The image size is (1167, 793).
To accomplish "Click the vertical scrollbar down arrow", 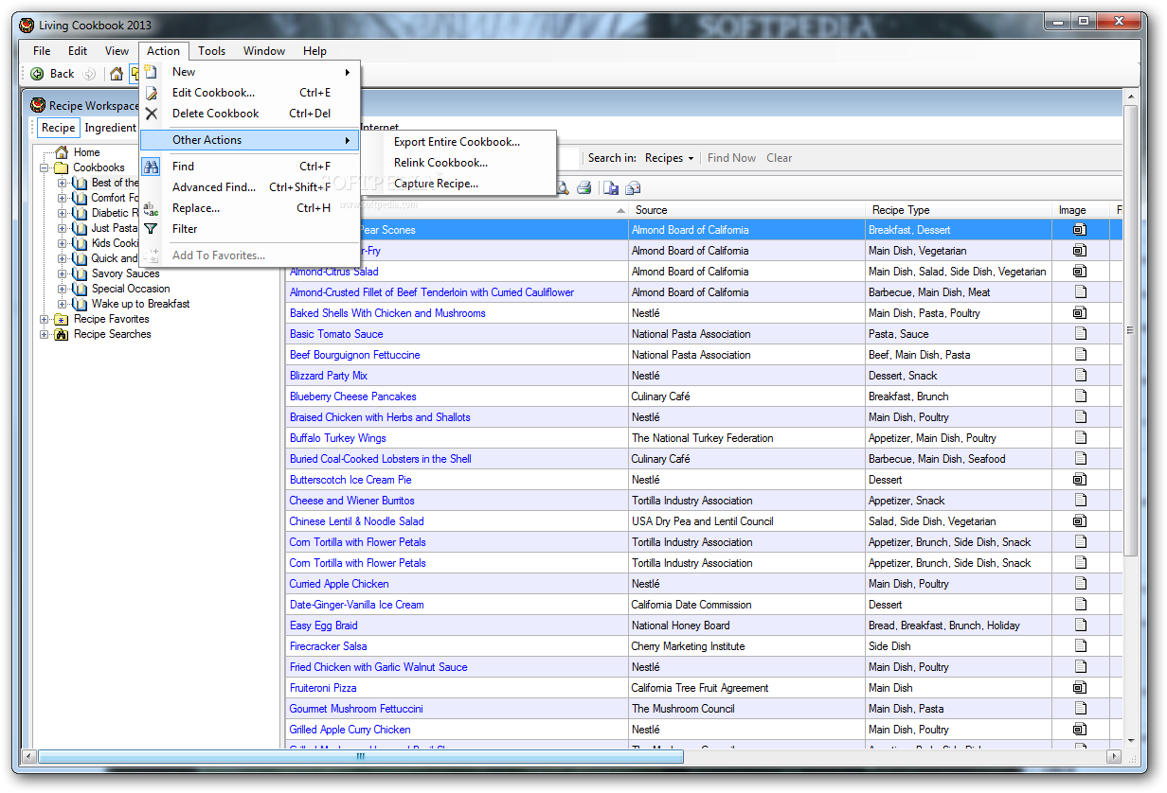I will click(1130, 741).
